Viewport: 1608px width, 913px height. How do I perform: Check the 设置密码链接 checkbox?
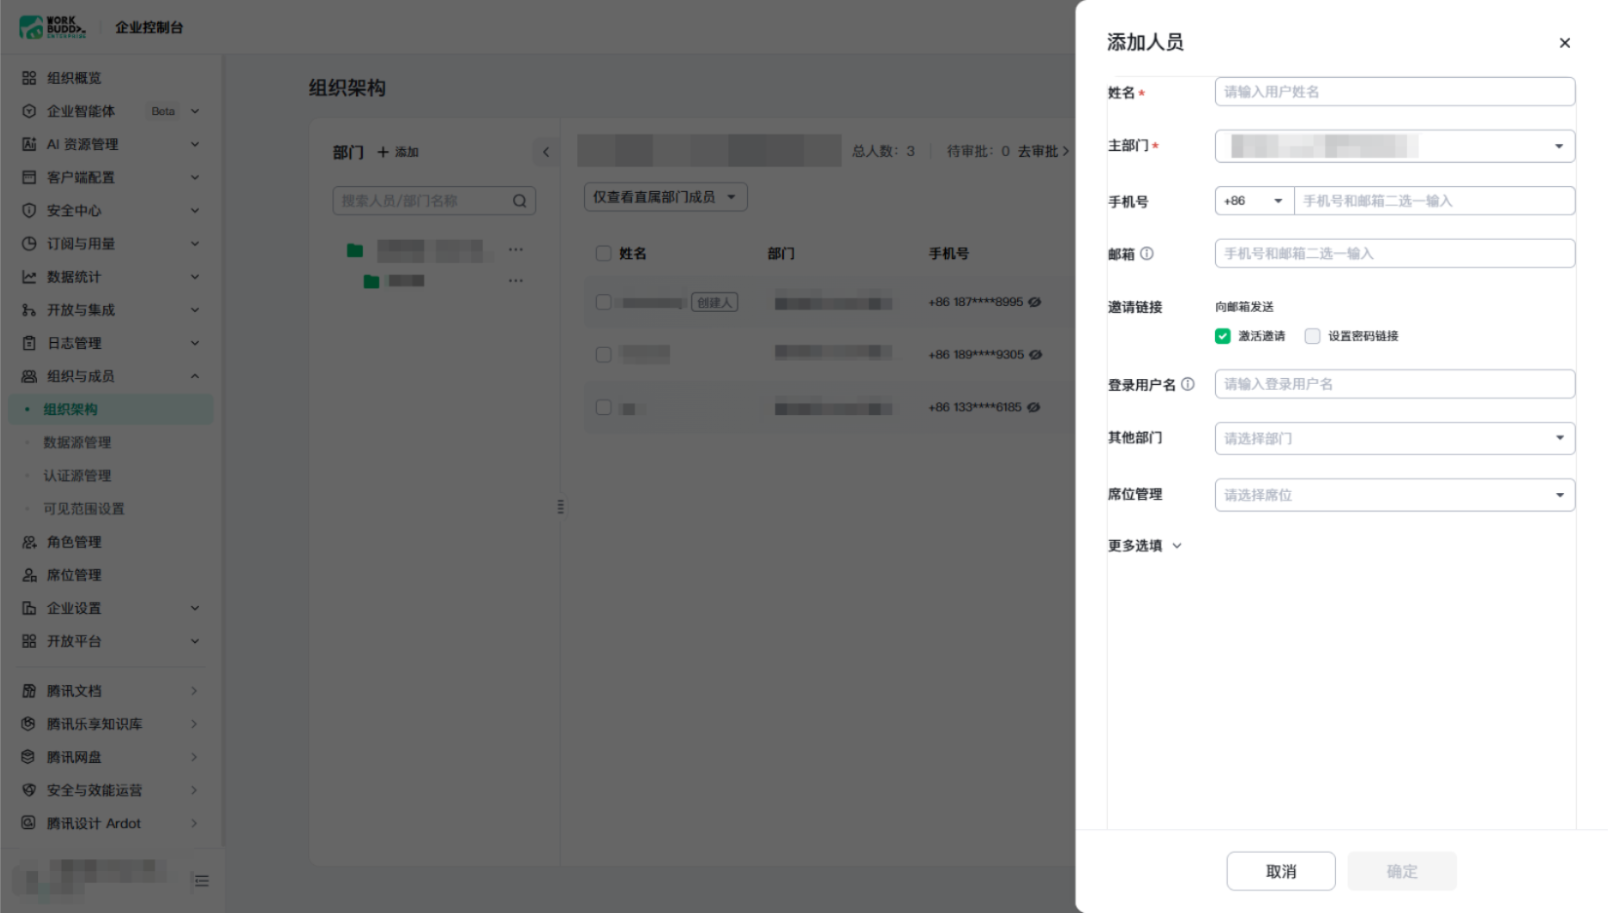1313,336
